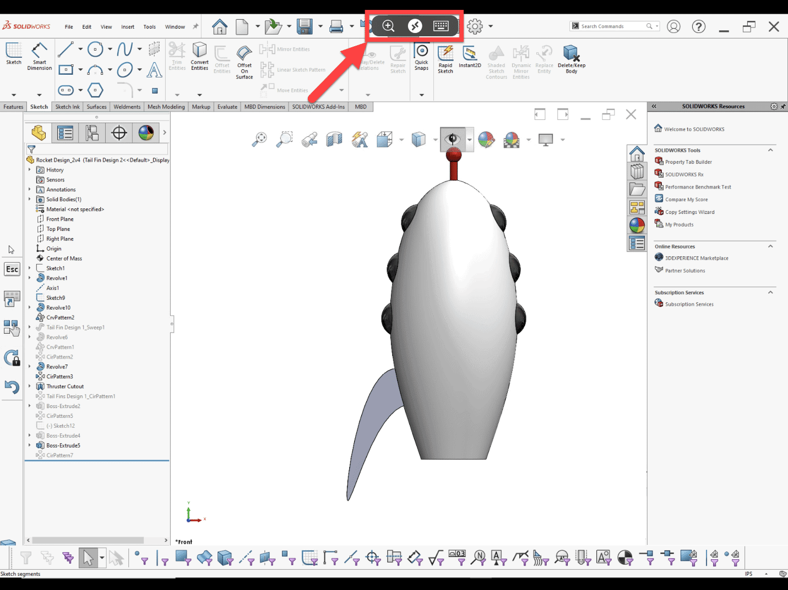
Task: Select the Smart Dimension tool
Action: tap(39, 57)
